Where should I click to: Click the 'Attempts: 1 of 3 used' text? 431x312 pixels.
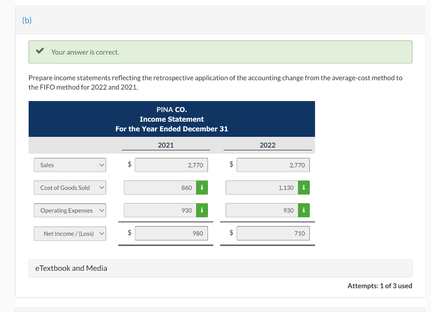[x=380, y=285]
